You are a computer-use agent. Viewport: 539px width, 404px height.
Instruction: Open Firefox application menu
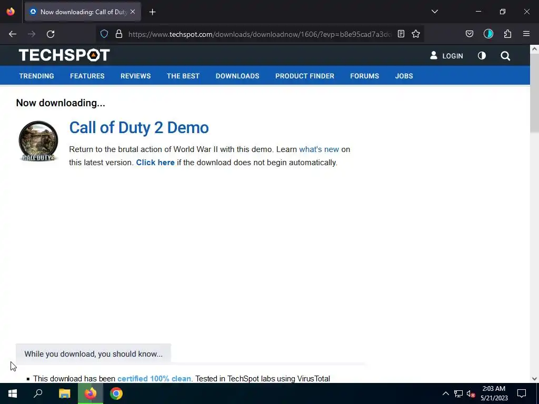click(526, 34)
